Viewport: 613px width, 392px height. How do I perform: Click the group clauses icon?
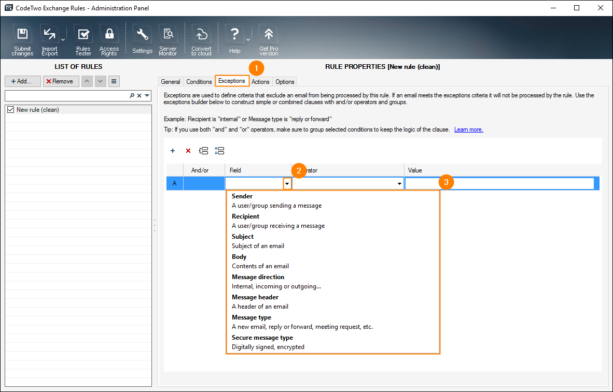pyautogui.click(x=203, y=151)
